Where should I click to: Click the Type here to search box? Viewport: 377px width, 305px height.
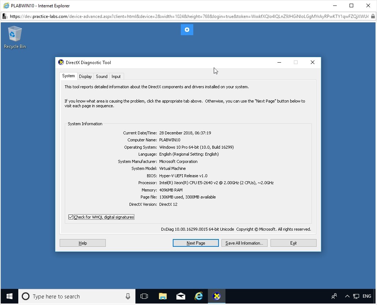coord(77,296)
